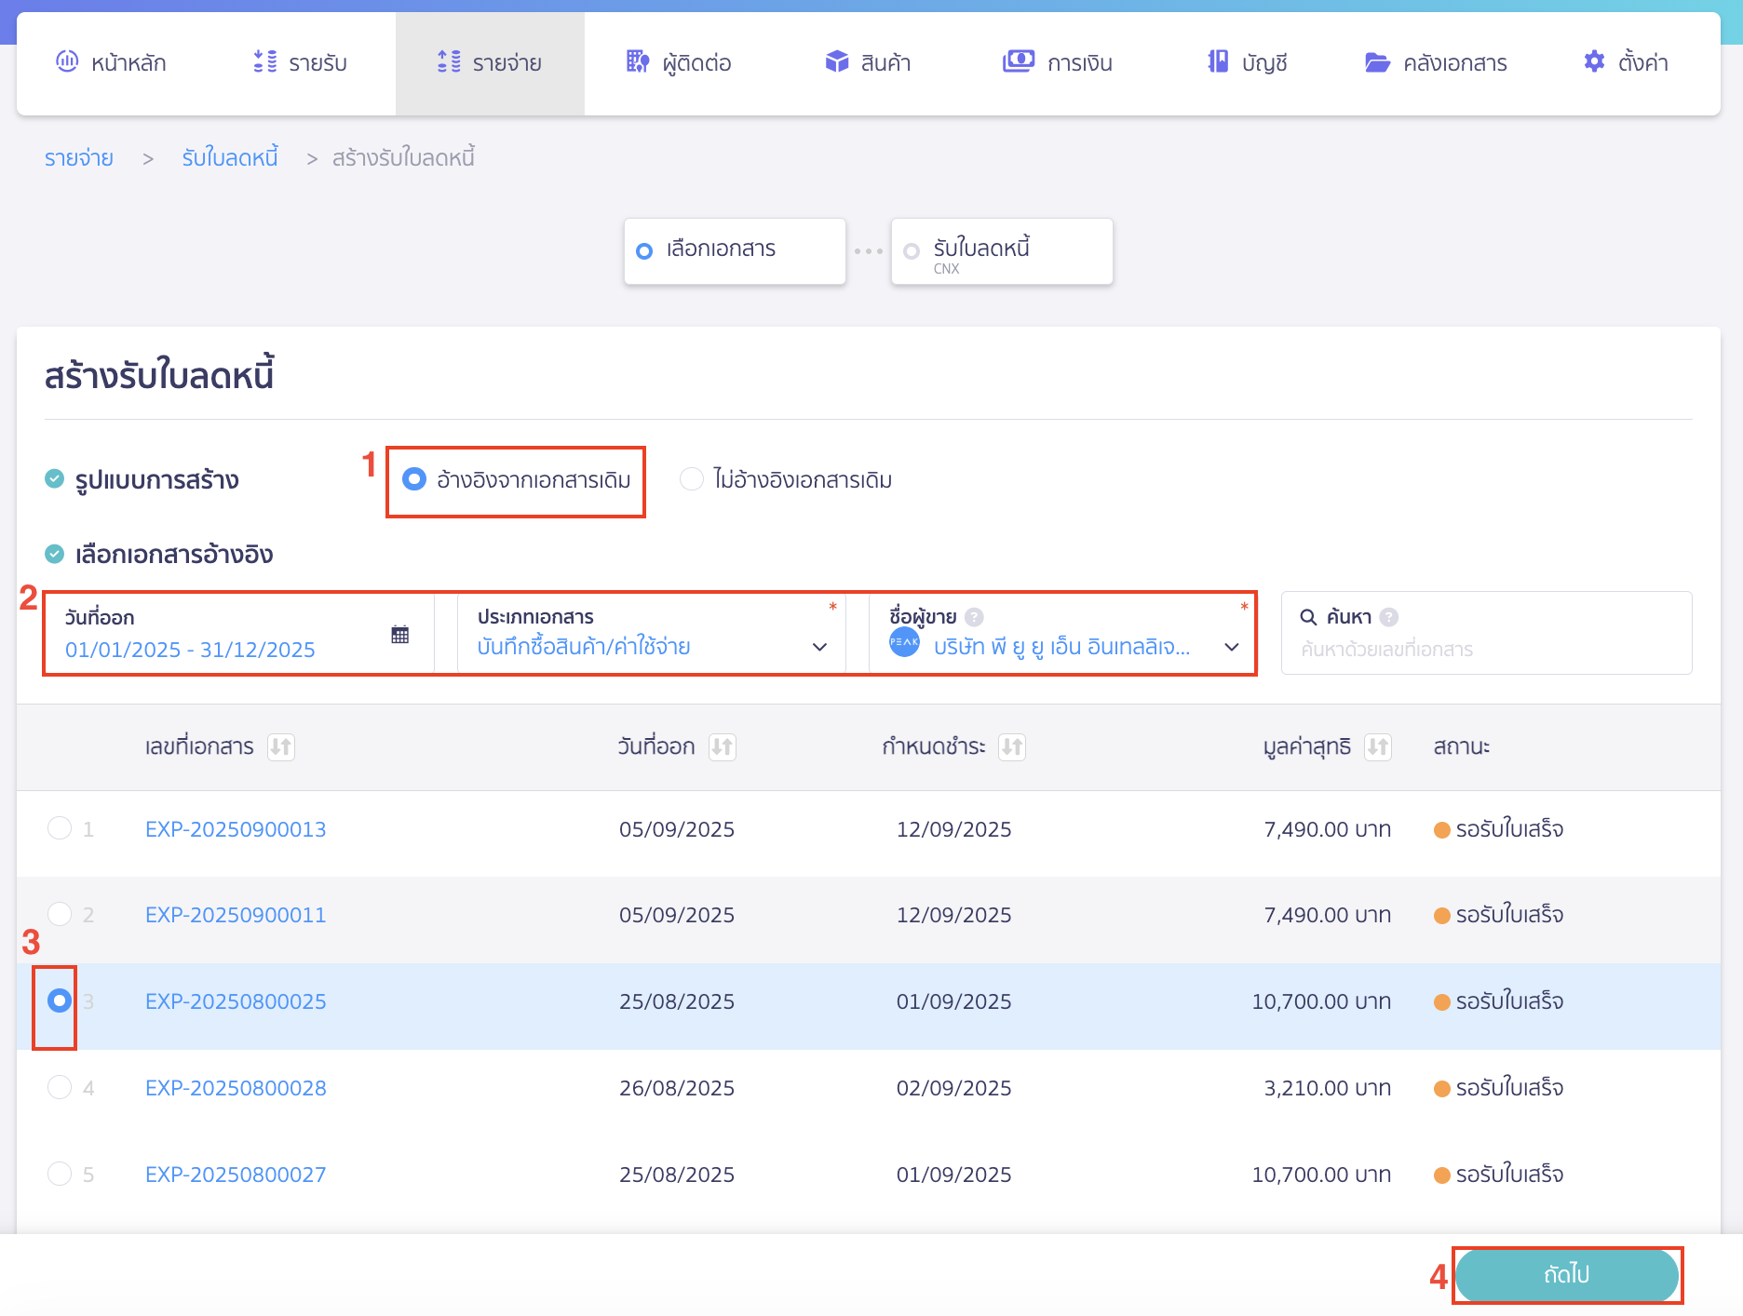Viewport: 1743px width, 1316px height.
Task: Go to รับใบลดหนี้ breadcrumb link
Action: [230, 158]
